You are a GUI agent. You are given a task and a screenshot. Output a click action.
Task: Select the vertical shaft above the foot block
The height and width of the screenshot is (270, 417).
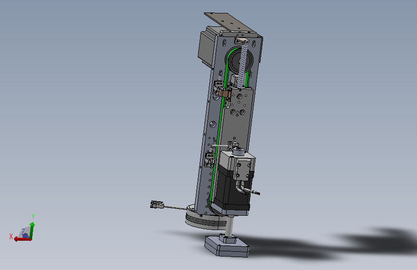pyautogui.click(x=229, y=226)
